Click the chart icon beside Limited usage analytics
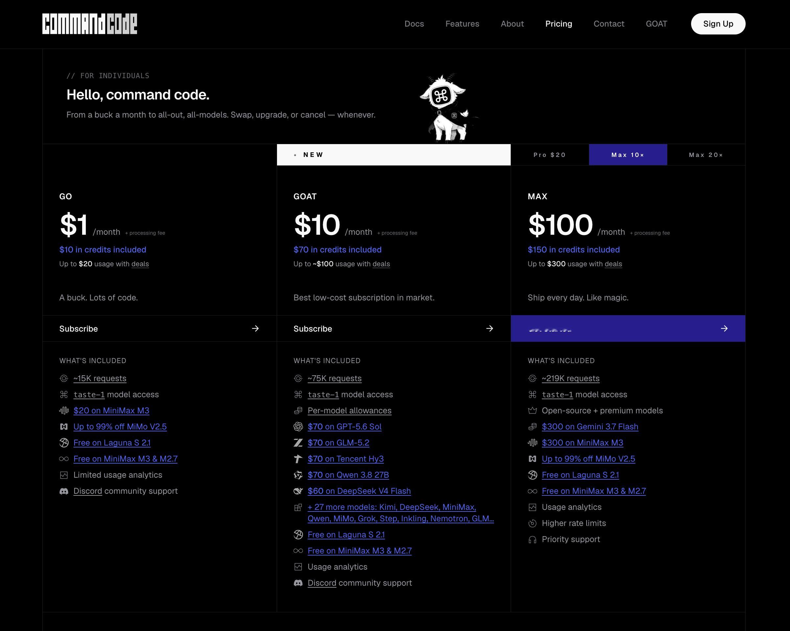 click(x=64, y=475)
